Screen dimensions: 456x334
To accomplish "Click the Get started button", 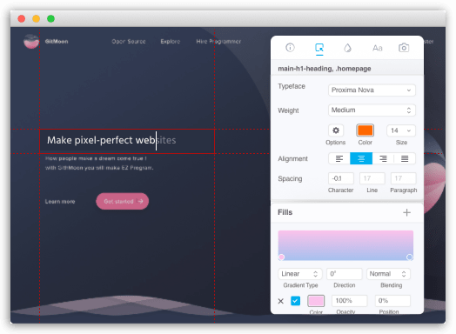I will (x=123, y=201).
